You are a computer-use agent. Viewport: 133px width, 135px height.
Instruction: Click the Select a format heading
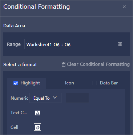[20, 65]
